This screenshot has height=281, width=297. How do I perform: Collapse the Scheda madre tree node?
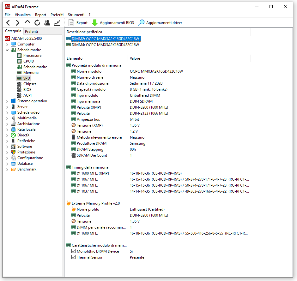[7, 50]
